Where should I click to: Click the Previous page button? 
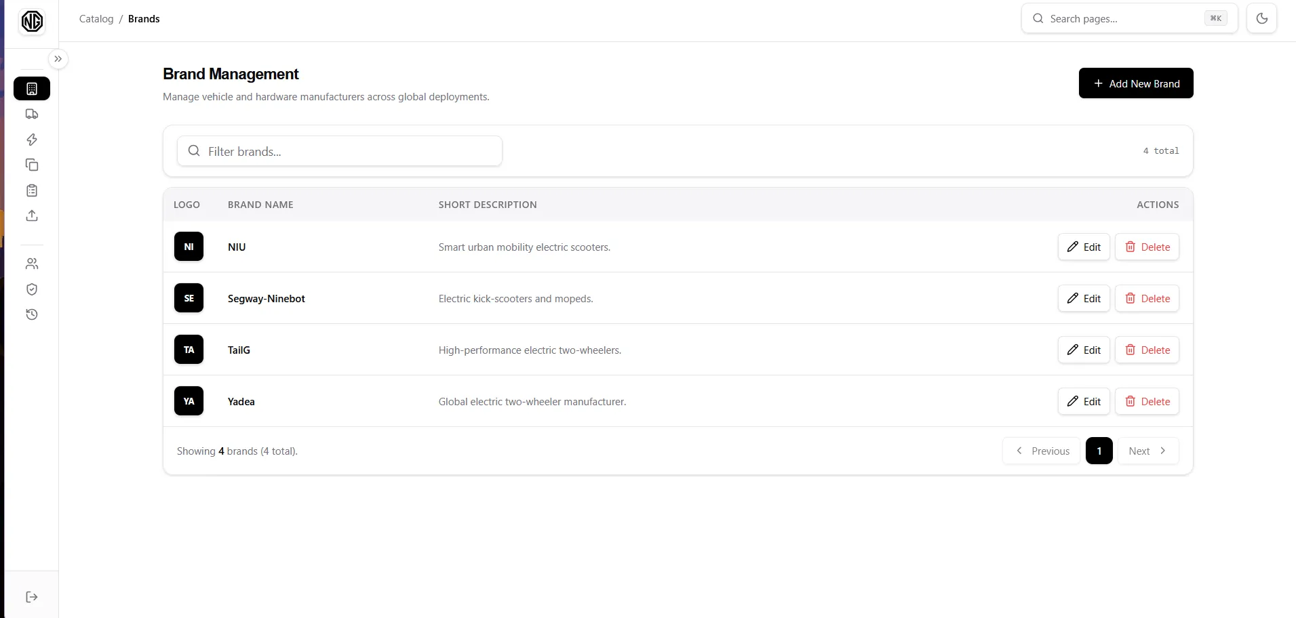pos(1041,451)
